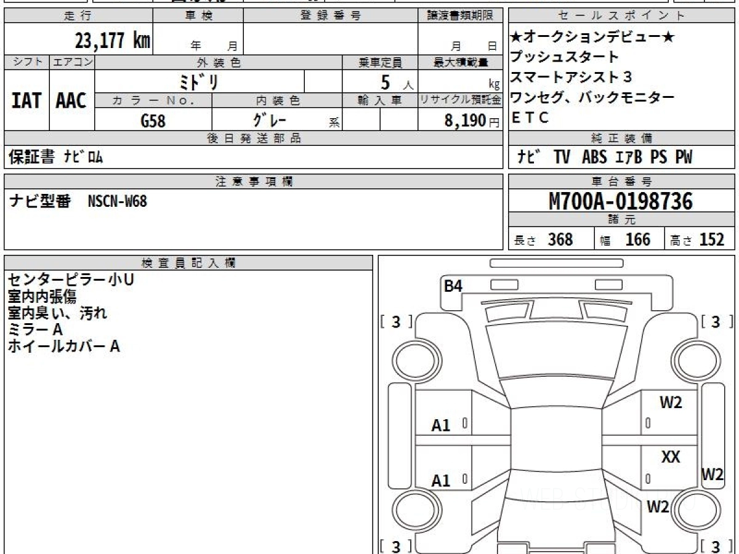The image size is (739, 554).
Task: Select the top-left [3] tire rating bracket
Action: click(396, 322)
